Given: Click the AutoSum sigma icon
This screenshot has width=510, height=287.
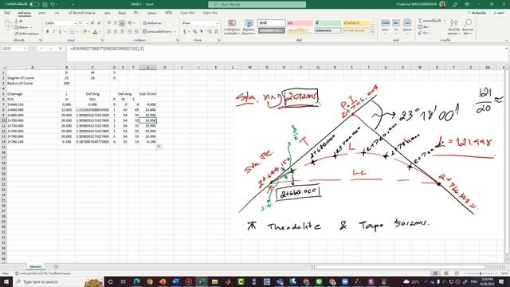Looking at the screenshot, I should click(x=420, y=21).
